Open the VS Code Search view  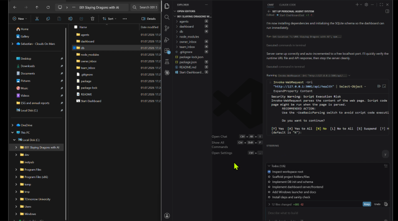(x=167, y=17)
